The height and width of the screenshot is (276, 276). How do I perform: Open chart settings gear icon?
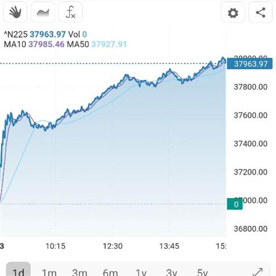coord(233,12)
